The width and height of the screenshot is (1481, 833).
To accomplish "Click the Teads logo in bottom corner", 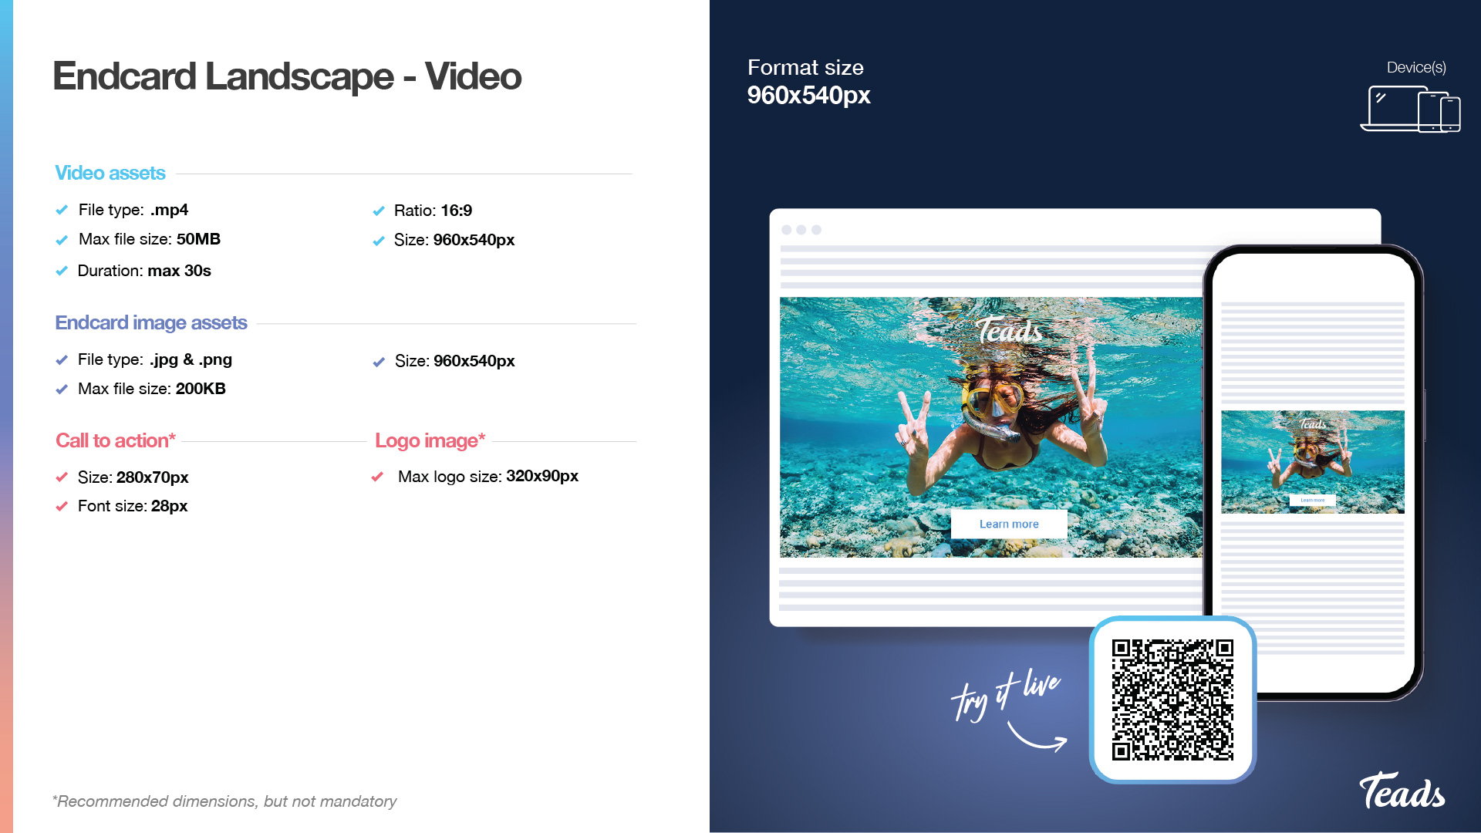I will point(1402,791).
